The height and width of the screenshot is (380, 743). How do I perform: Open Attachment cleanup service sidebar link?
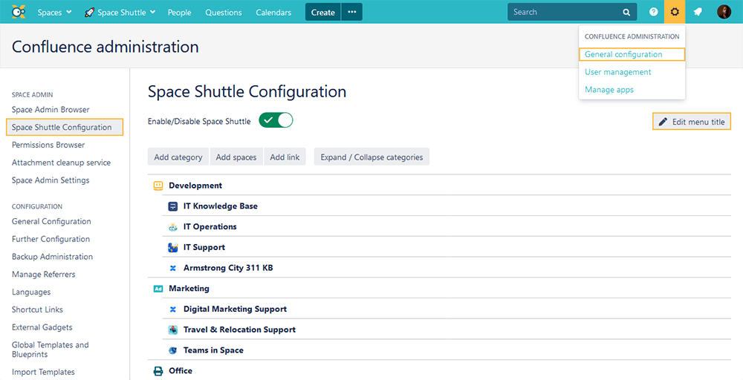61,163
